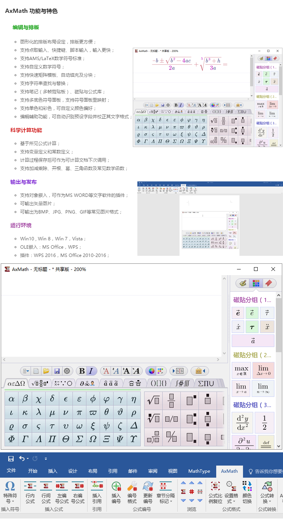
Task: Click the bold vector e tile
Action: 238,313
